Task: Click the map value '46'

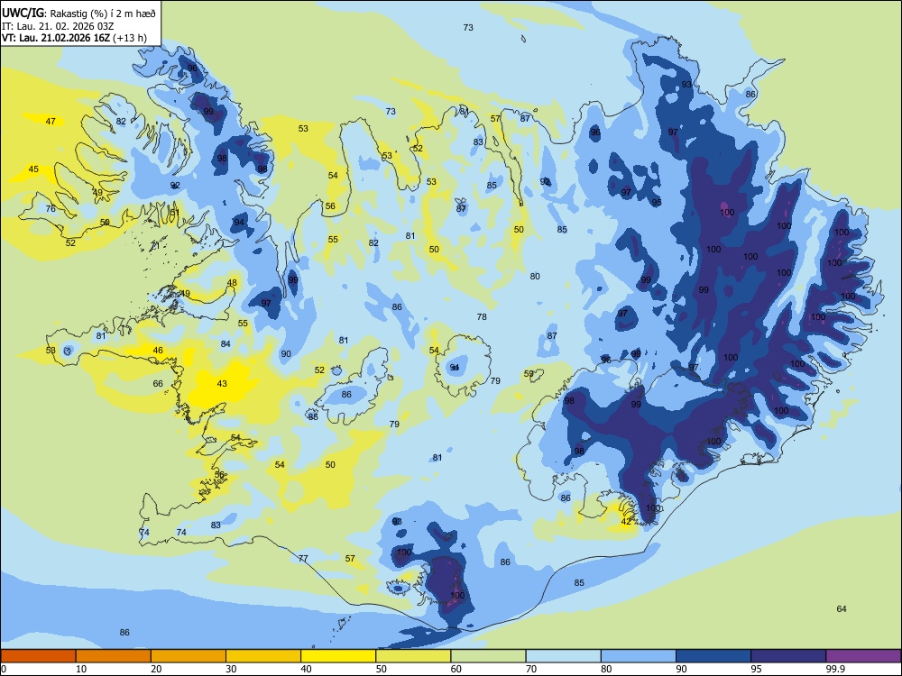Action: 158,350
